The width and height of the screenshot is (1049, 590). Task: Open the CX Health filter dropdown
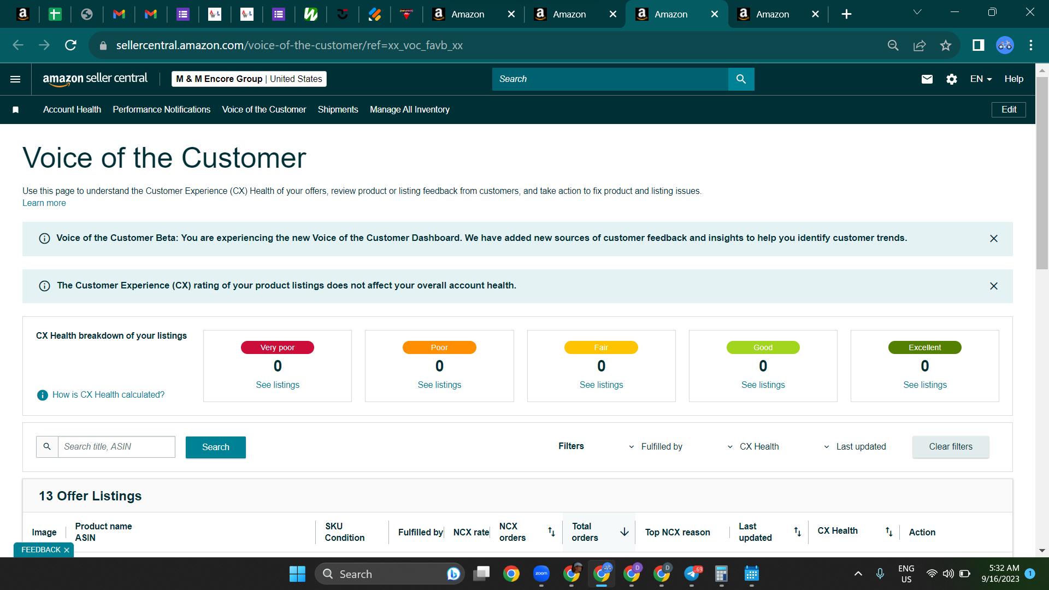[x=753, y=447]
